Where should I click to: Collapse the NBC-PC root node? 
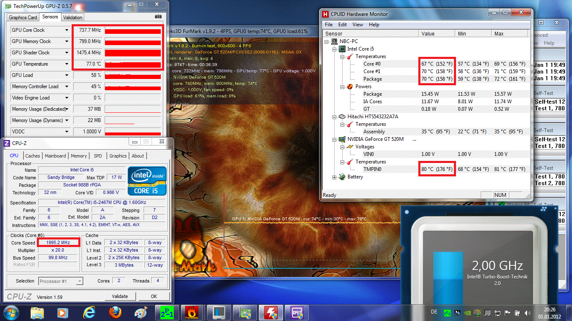click(327, 41)
